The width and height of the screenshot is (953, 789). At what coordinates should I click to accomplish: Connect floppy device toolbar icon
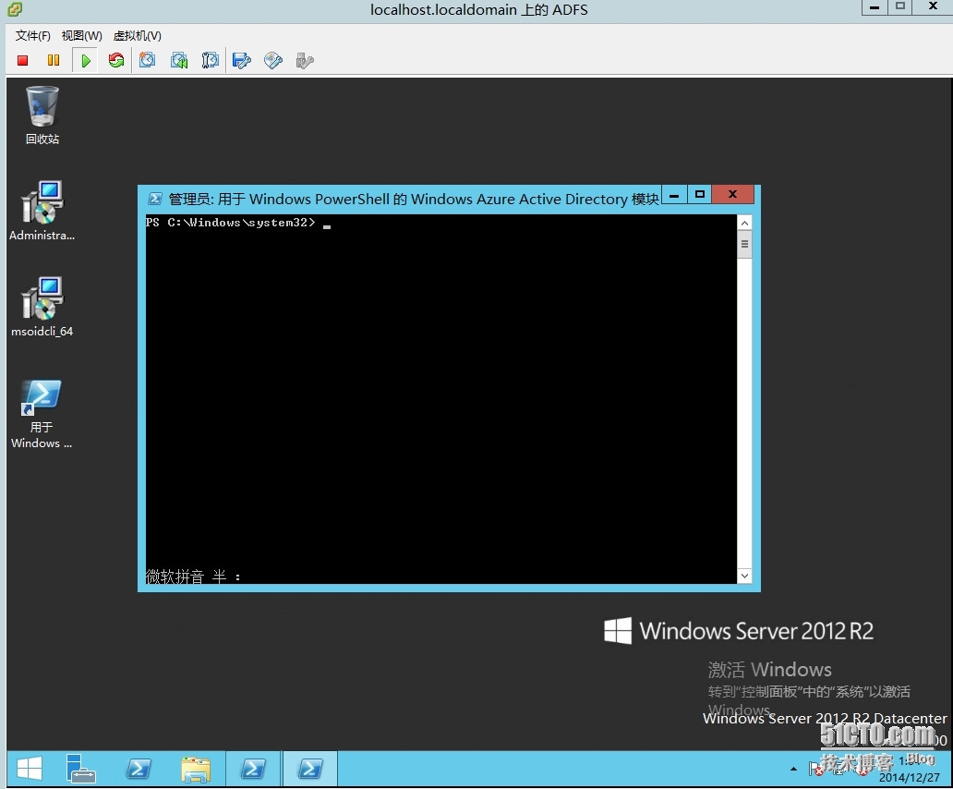[241, 60]
